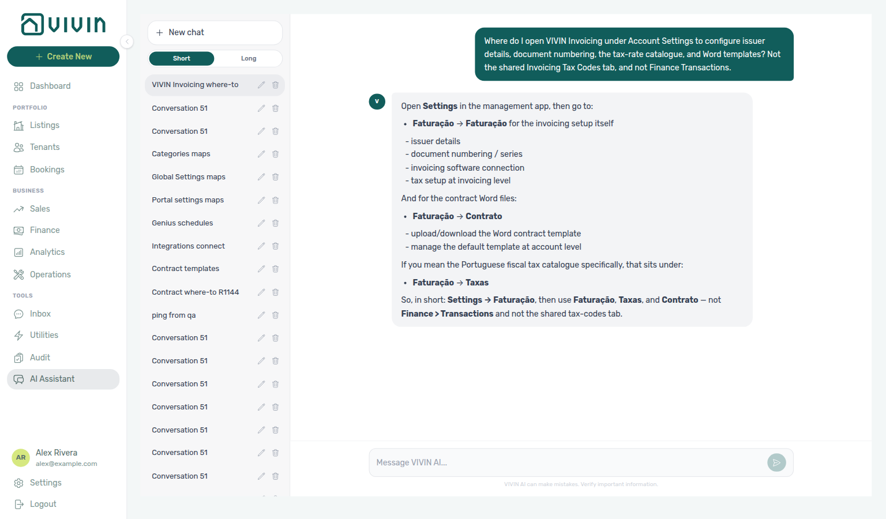The image size is (886, 519).
Task: Click the Utilities lightning icon
Action: (x=18, y=336)
